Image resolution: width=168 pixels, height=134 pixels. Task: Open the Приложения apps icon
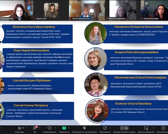(x=105, y=128)
